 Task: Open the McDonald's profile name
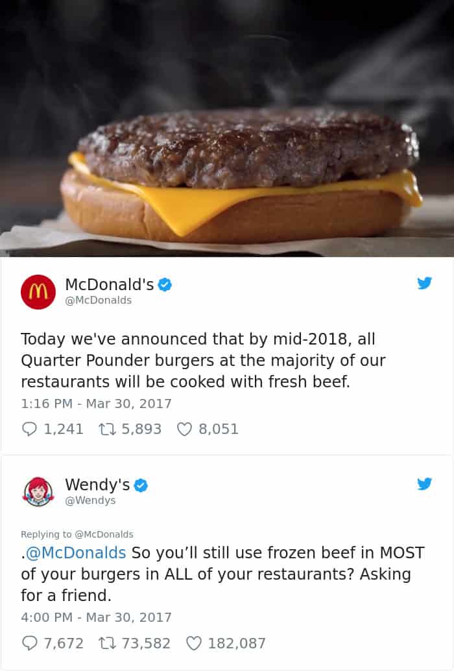110,284
